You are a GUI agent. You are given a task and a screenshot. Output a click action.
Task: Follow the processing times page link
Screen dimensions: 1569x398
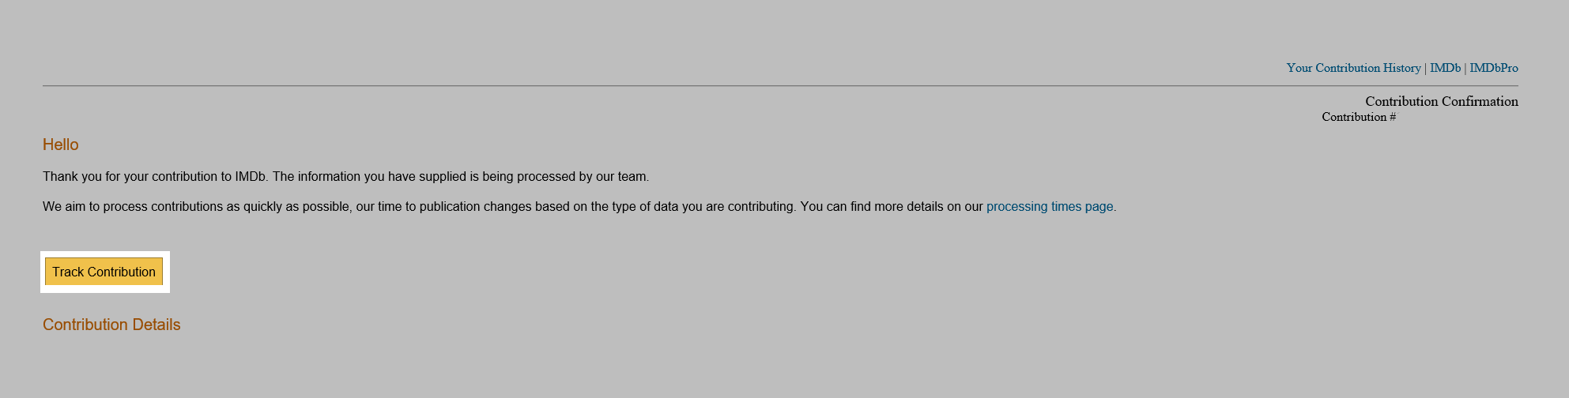pos(1050,207)
